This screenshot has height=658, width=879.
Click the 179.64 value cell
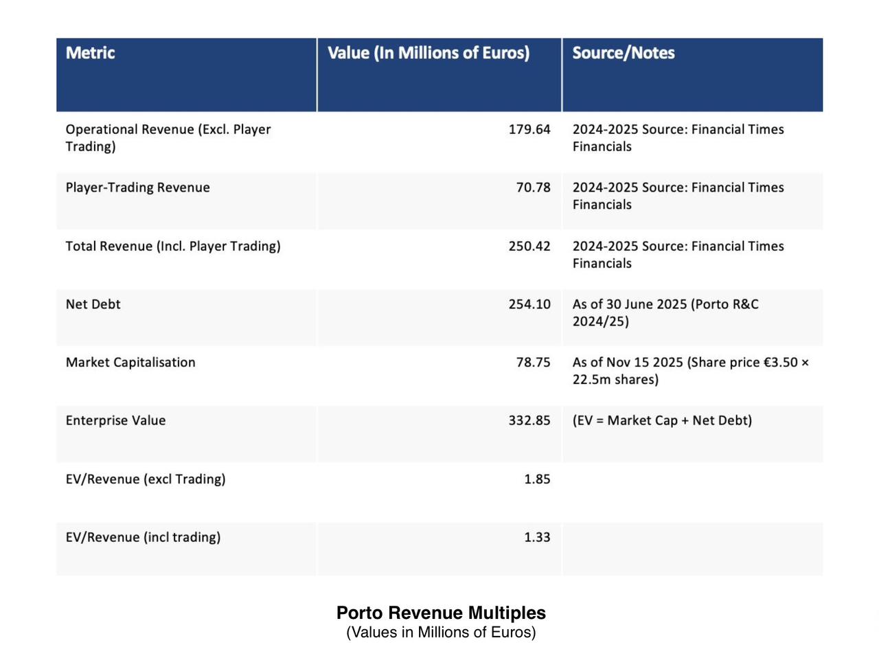[529, 129]
